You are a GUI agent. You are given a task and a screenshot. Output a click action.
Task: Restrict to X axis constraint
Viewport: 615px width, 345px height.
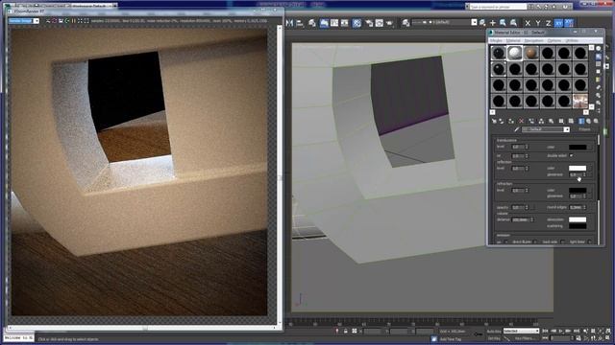pos(528,23)
